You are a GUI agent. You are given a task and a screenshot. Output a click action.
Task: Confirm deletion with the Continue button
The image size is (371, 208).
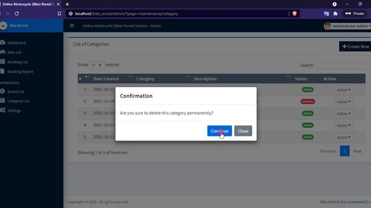point(219,131)
